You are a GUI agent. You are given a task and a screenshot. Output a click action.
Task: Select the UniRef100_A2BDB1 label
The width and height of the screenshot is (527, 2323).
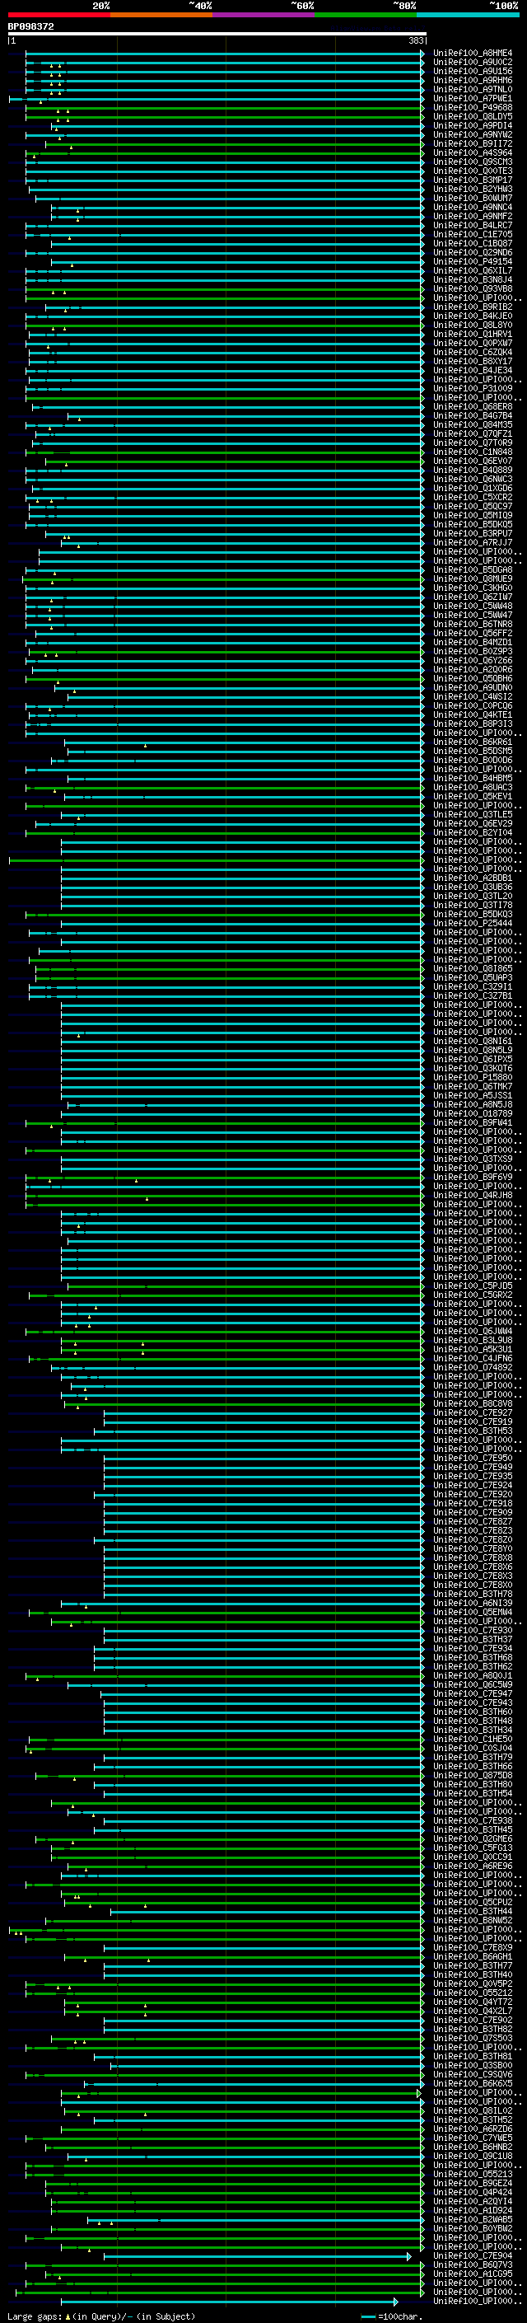tap(473, 878)
